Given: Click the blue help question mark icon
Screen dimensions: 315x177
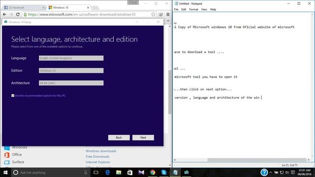Looking at the screenshot, I should [x=264, y=172].
